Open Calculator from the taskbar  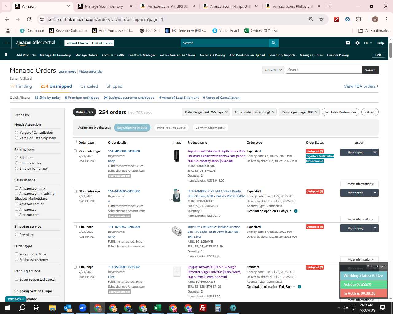218,308
